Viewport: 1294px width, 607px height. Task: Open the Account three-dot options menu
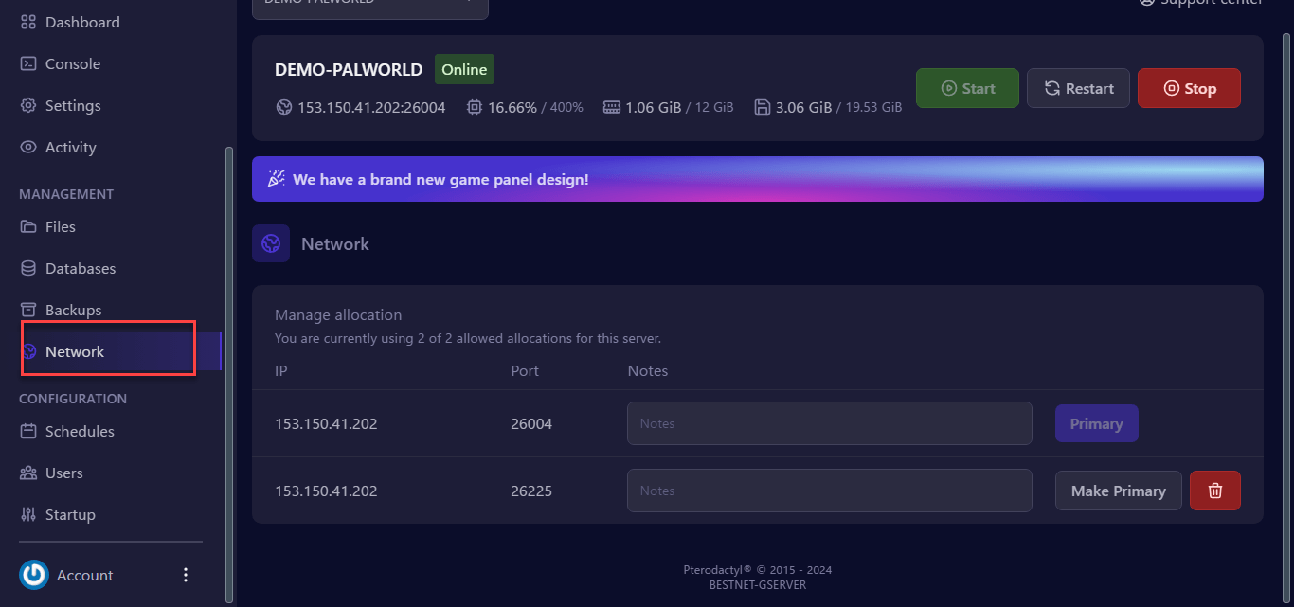coord(186,575)
